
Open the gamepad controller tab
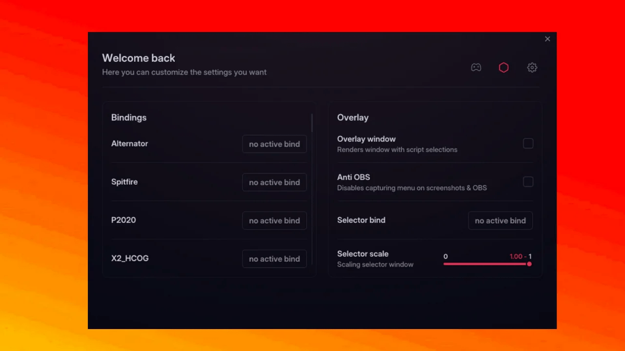pos(476,68)
